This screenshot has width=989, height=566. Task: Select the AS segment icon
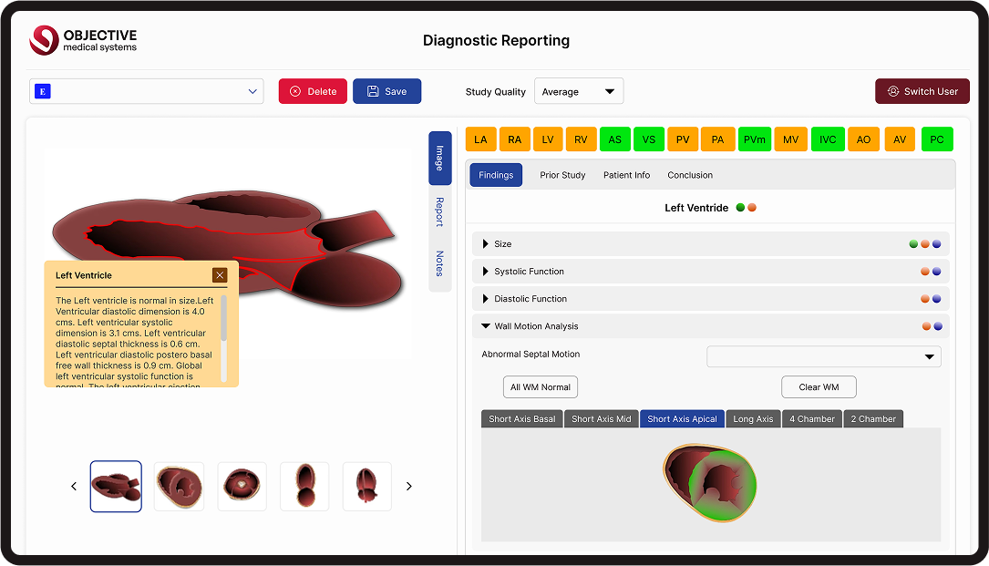click(615, 139)
